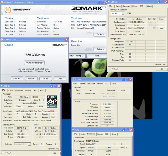
Task: Click OK in the CPU-Z CPU window
Action: coord(55,153)
